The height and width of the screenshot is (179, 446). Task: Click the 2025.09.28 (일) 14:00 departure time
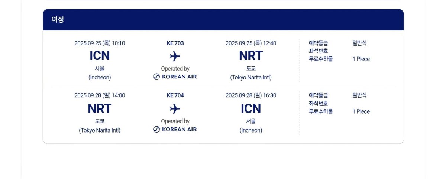tap(100, 95)
